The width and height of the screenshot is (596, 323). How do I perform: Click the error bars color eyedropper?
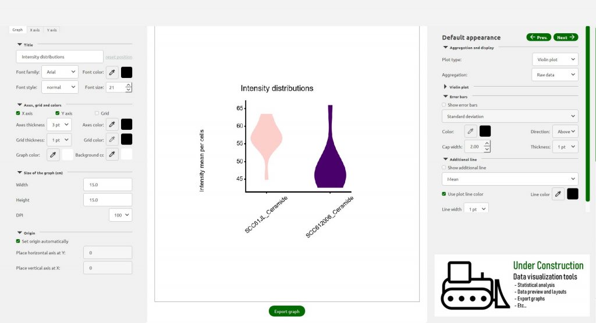pyautogui.click(x=470, y=132)
